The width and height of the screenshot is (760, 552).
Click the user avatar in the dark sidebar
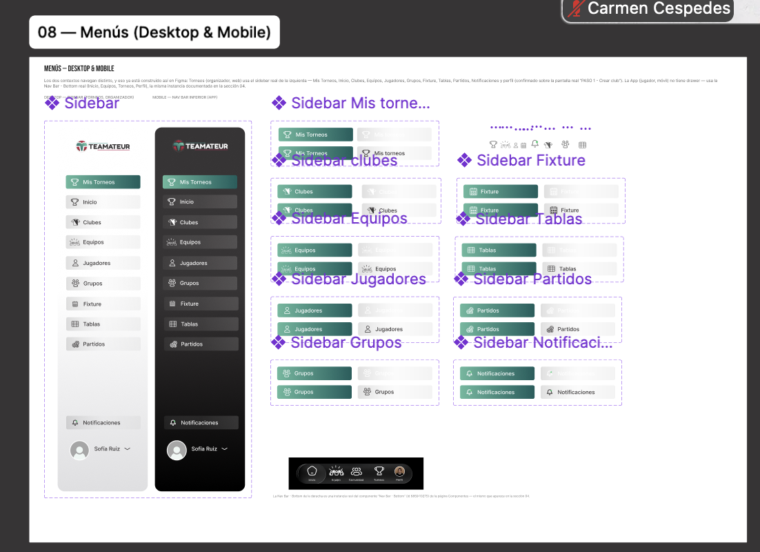[x=177, y=450]
